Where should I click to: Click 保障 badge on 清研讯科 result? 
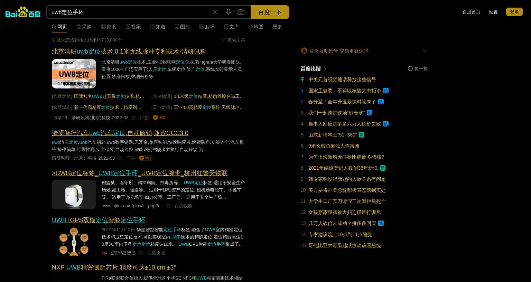160,118
